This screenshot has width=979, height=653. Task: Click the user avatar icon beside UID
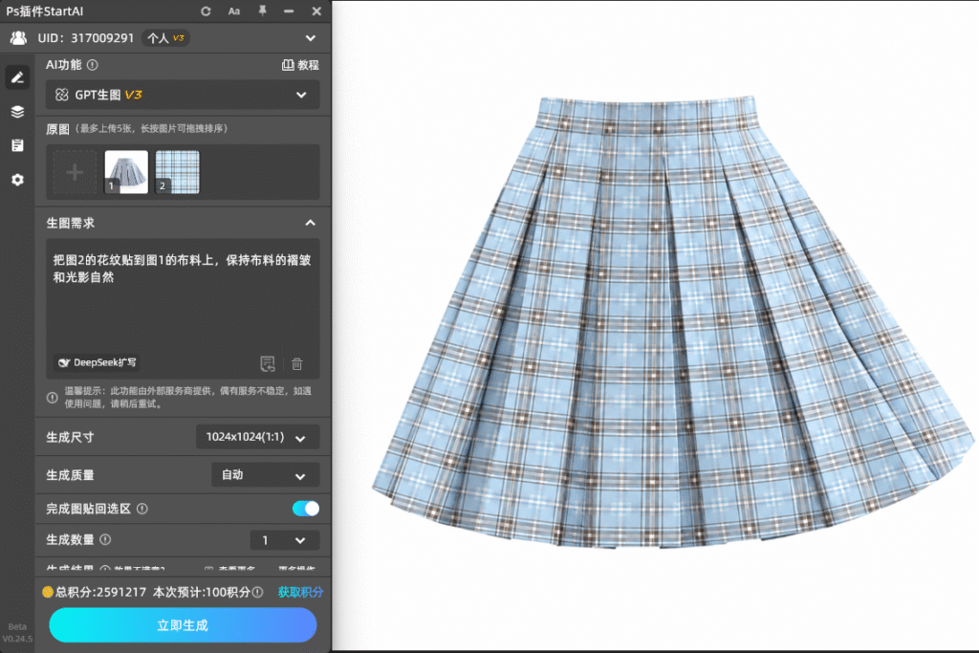point(19,38)
